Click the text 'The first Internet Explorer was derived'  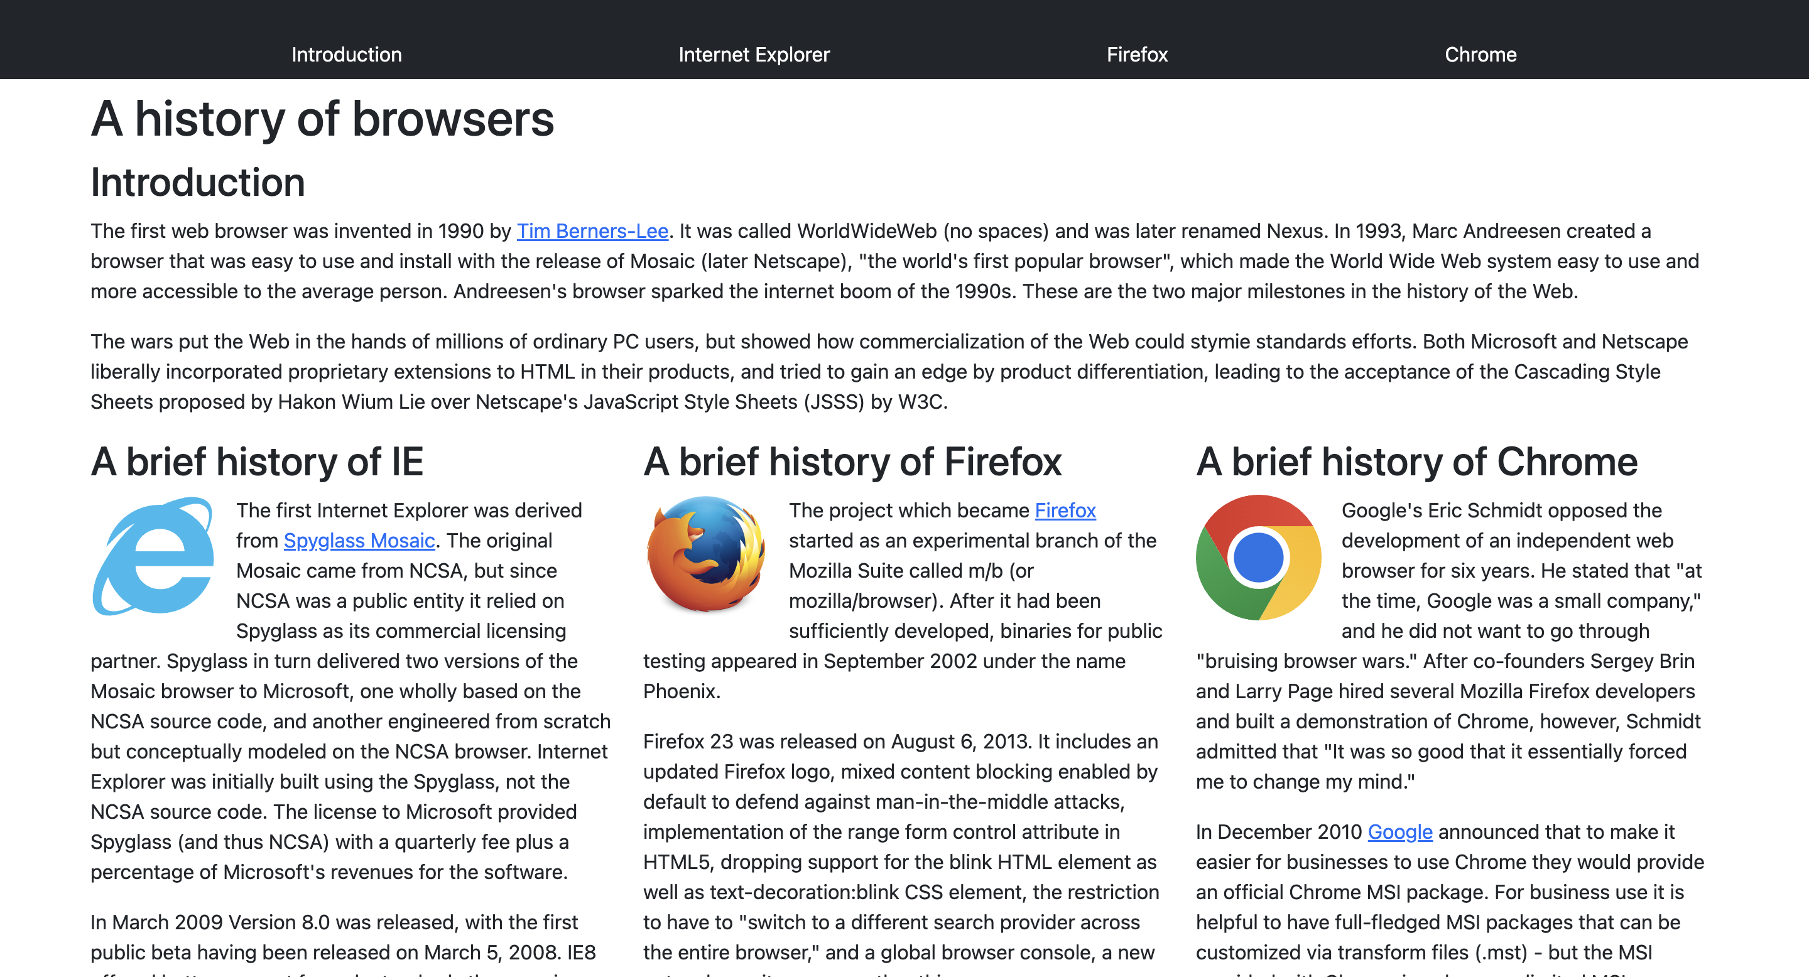click(x=409, y=510)
